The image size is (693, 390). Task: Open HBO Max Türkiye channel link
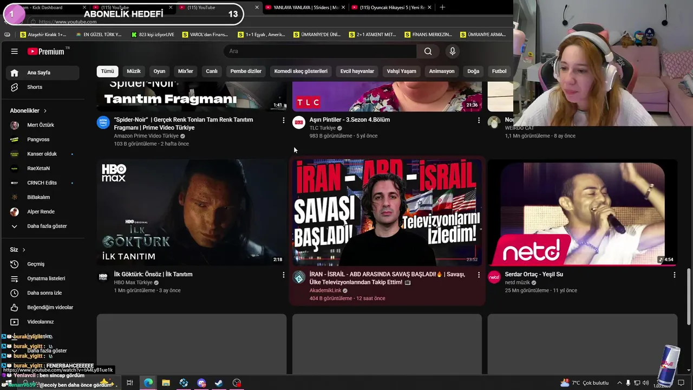tap(133, 283)
